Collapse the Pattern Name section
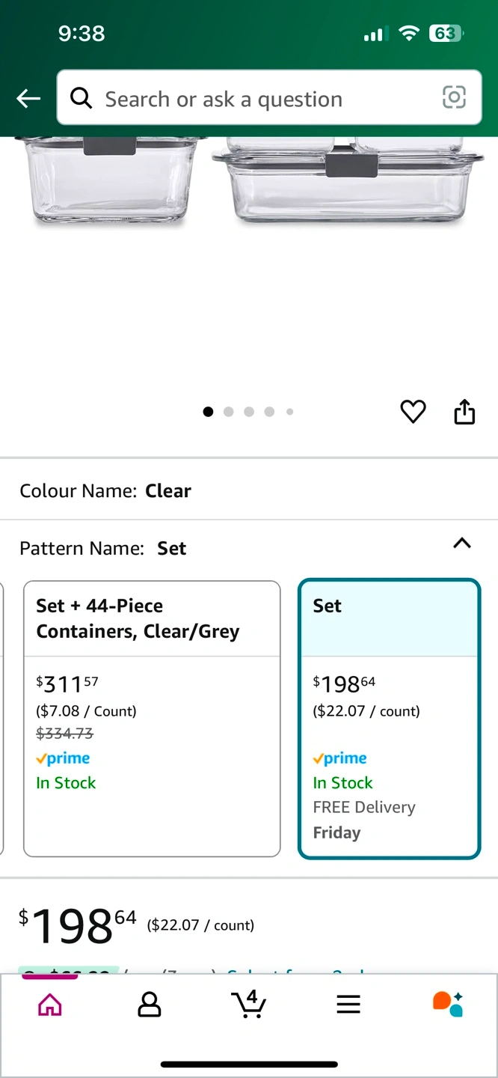The image size is (498, 1078). click(x=462, y=544)
